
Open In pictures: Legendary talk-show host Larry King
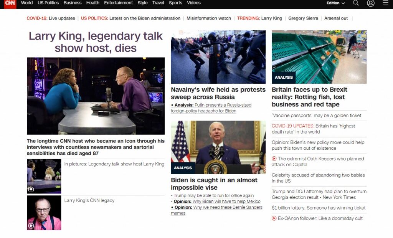tap(114, 164)
